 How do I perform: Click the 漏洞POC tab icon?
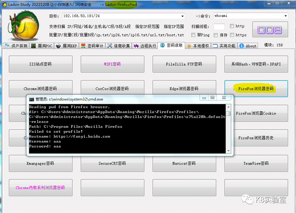[33, 46]
